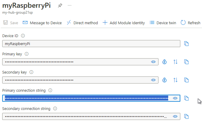Reveal the Primary connection string
The width and height of the screenshot is (202, 124).
(175, 98)
